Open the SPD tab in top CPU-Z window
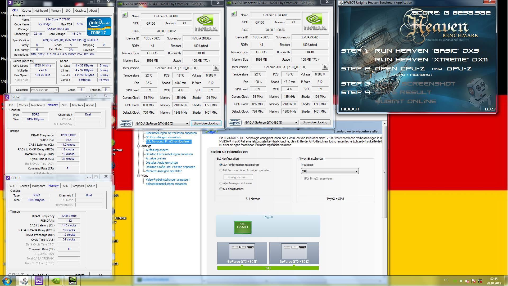The width and height of the screenshot is (508, 286). (68, 11)
